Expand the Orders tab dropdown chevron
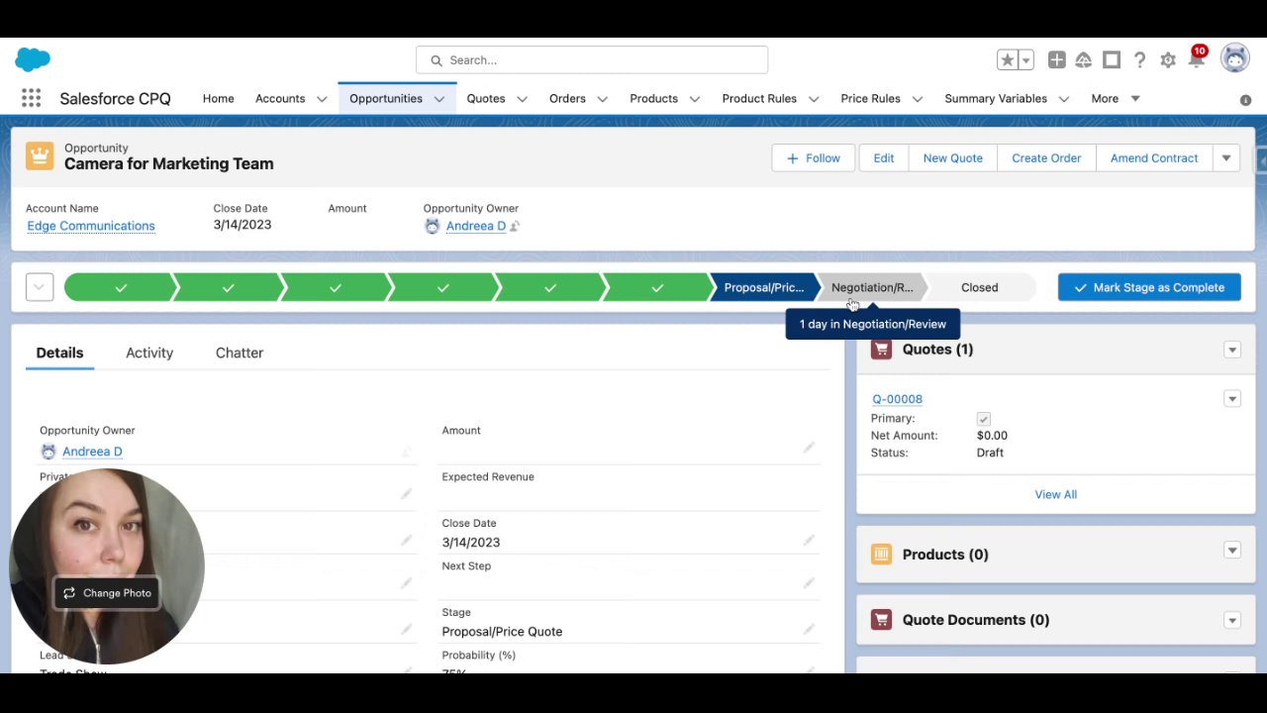 [x=602, y=99]
